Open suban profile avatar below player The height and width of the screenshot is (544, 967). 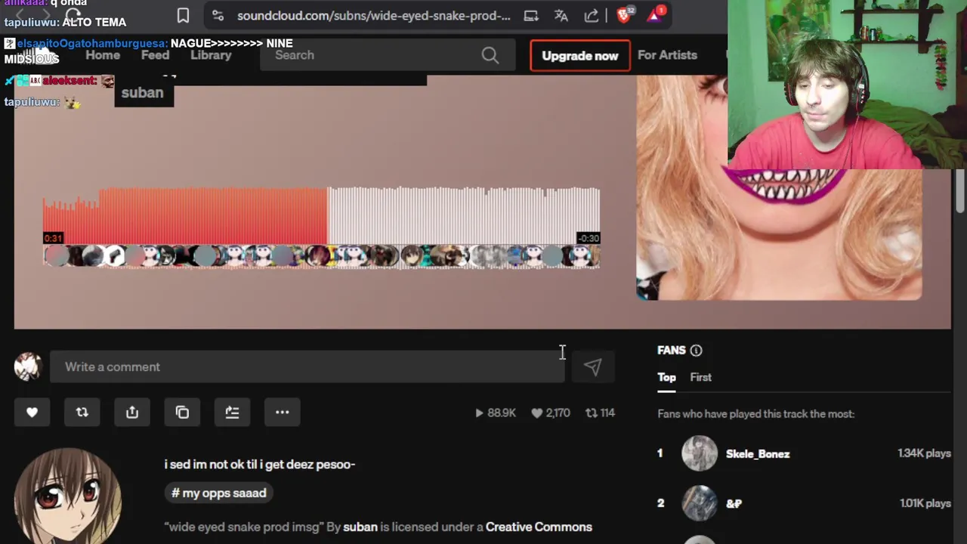pos(68,496)
